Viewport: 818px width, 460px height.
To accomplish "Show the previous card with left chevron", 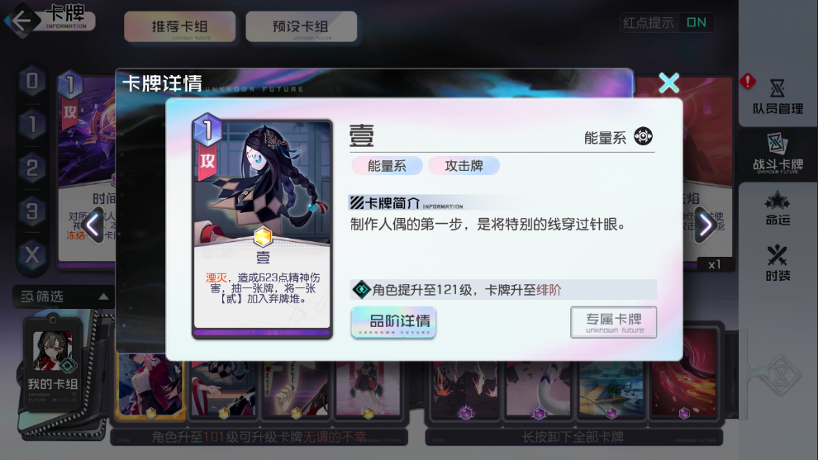I will [93, 225].
